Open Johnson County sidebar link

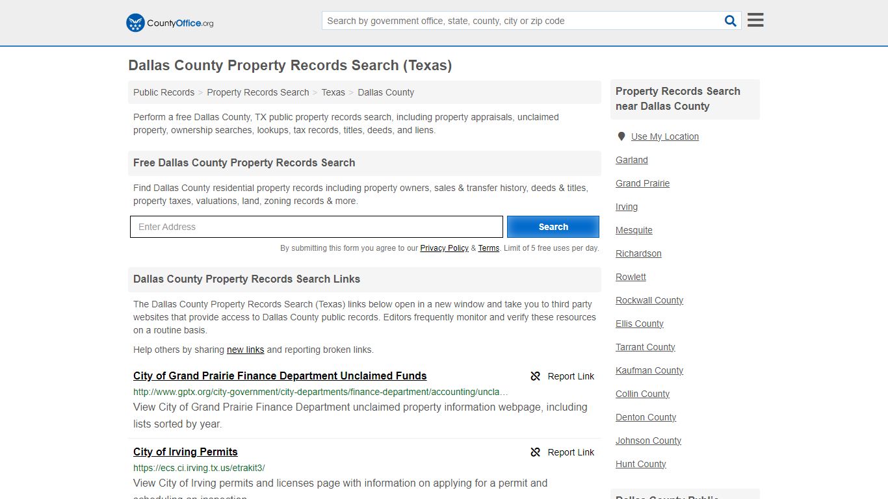648,441
